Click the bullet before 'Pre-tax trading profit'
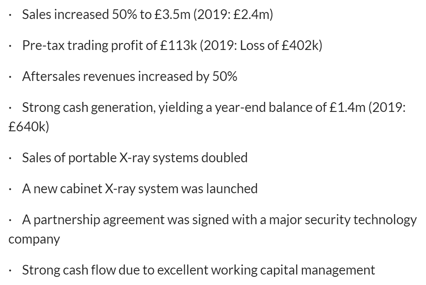426x285 pixels. pos(10,46)
